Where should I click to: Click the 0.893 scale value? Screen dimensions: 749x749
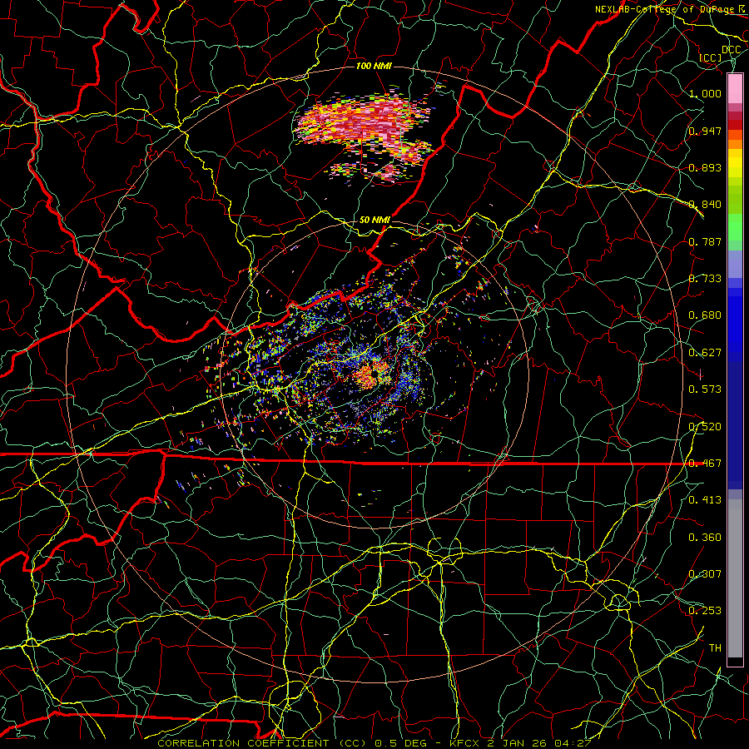(705, 167)
